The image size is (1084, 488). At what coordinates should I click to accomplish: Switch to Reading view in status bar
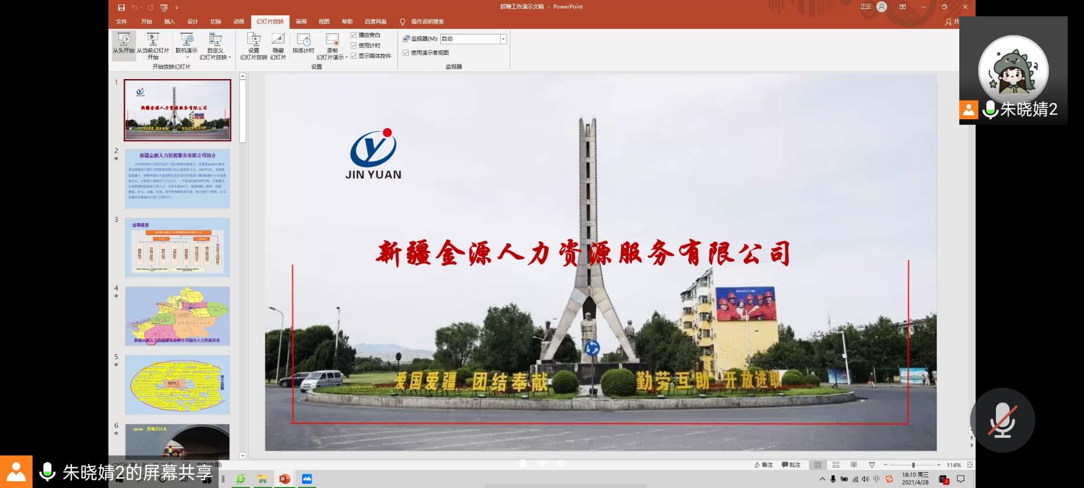tap(854, 465)
